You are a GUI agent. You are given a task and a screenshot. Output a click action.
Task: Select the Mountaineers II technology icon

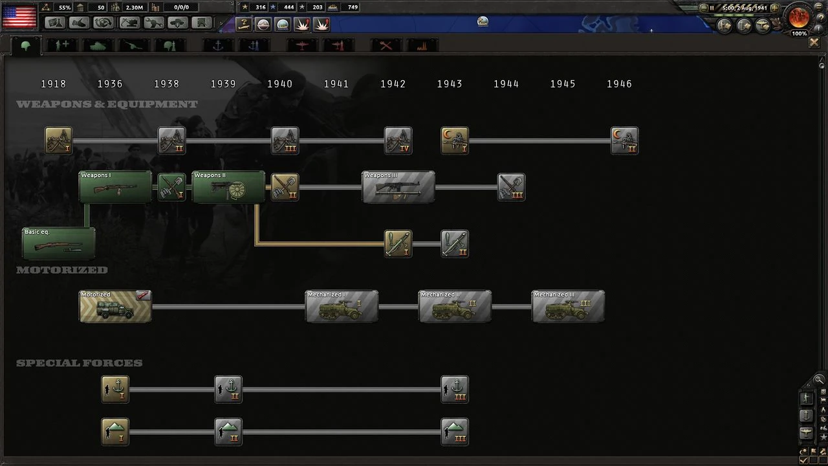click(x=228, y=432)
